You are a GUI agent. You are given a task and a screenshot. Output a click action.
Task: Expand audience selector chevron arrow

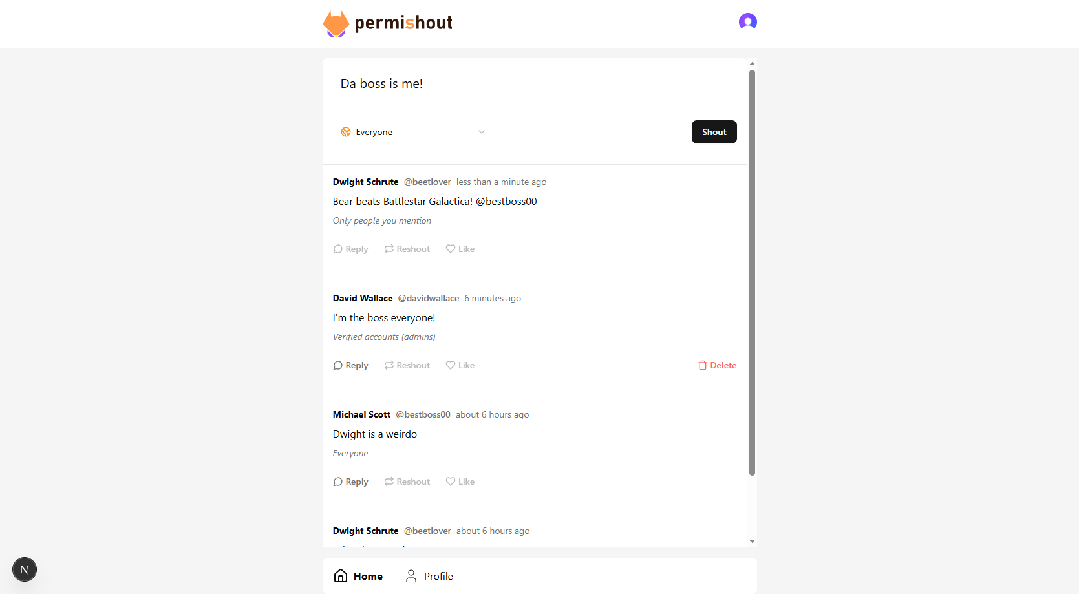(481, 132)
